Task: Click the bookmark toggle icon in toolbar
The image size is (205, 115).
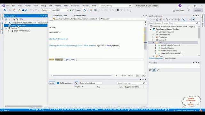Action: click(x=118, y=10)
